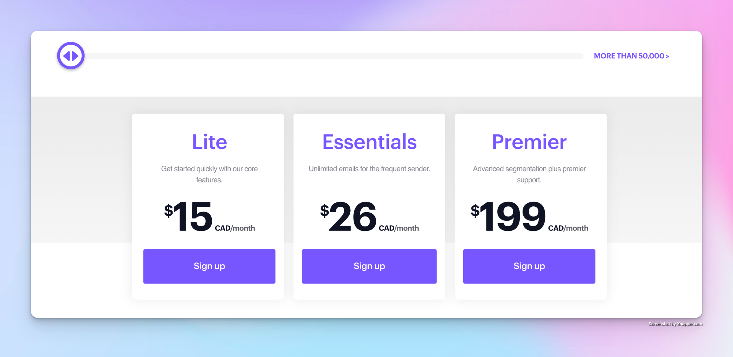Click the $199 price on the Premier card
The image size is (733, 357).
click(512, 216)
